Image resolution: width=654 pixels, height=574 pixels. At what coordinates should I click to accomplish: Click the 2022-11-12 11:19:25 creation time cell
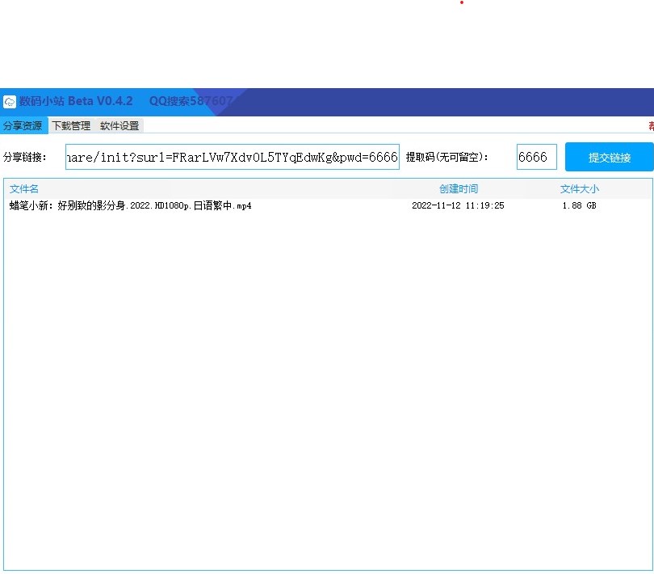[x=458, y=206]
